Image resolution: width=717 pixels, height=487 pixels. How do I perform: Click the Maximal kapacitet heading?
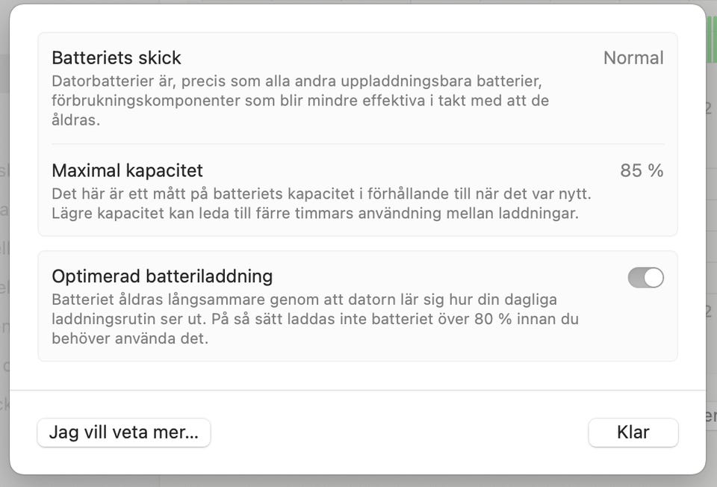[127, 170]
